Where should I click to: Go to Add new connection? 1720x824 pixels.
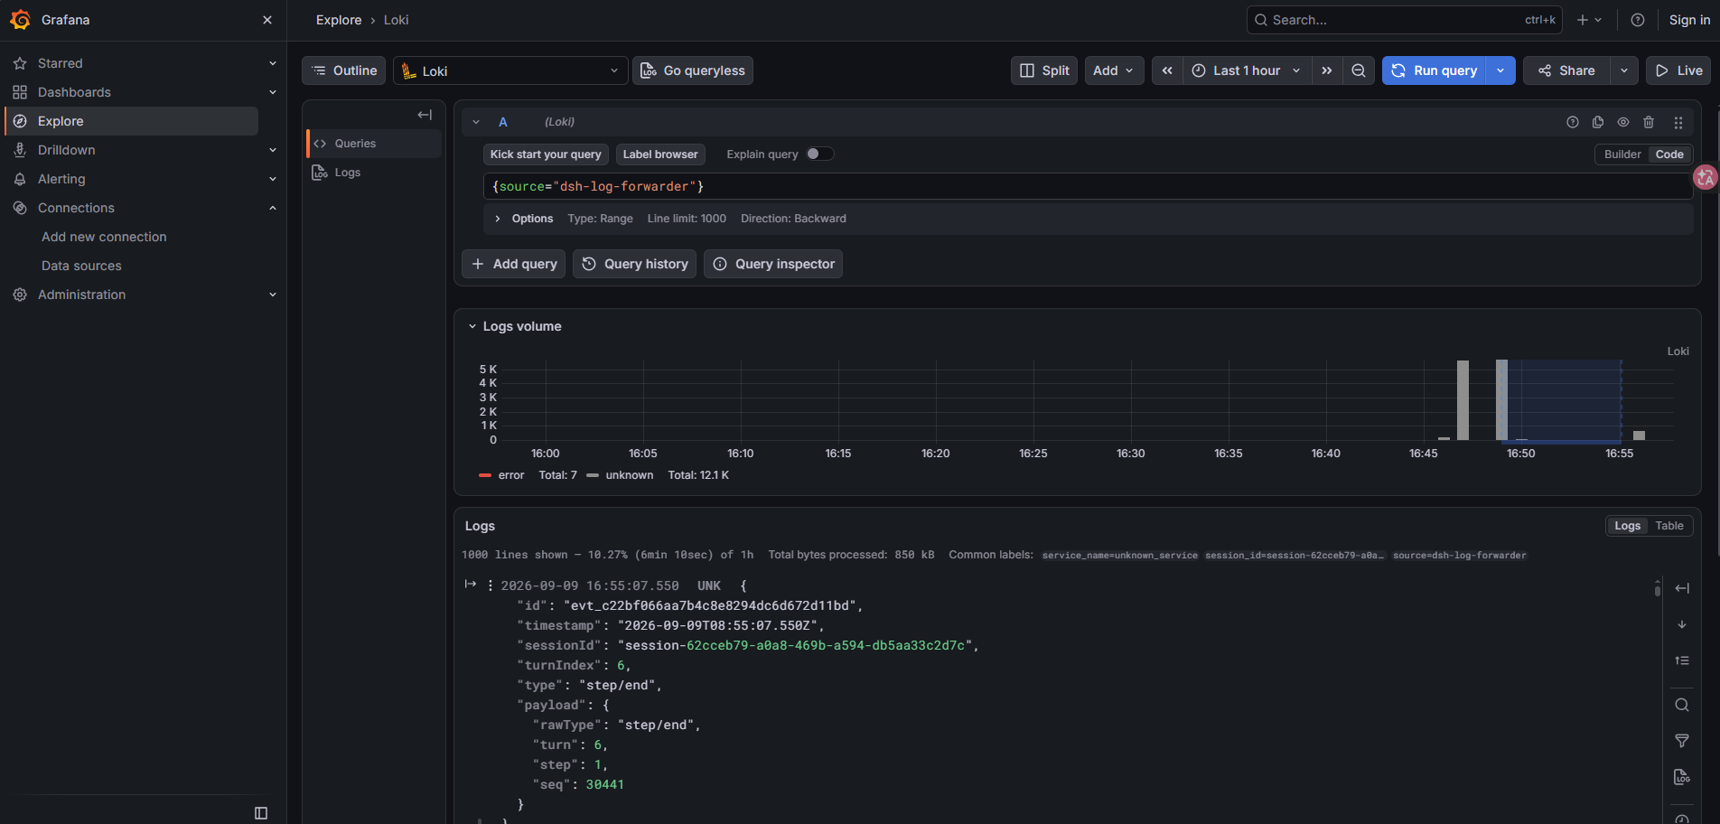point(104,237)
